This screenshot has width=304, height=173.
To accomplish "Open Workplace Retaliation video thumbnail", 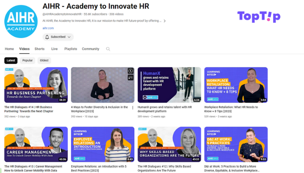I will [x=236, y=85].
